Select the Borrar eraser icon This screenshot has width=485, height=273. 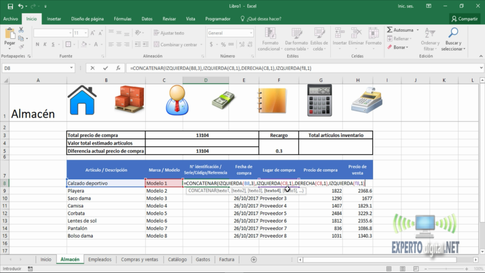(390, 47)
